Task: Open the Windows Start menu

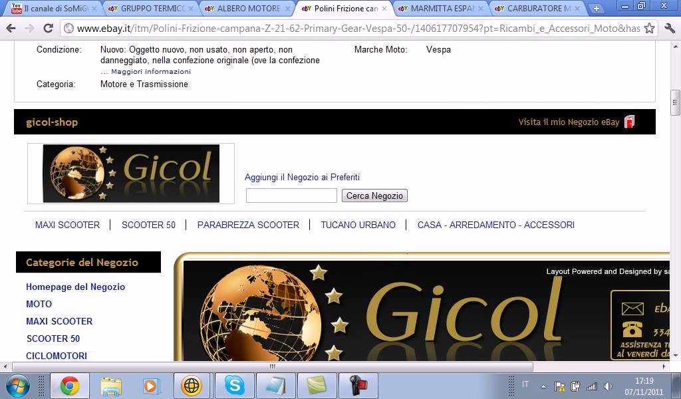Action: [x=17, y=386]
